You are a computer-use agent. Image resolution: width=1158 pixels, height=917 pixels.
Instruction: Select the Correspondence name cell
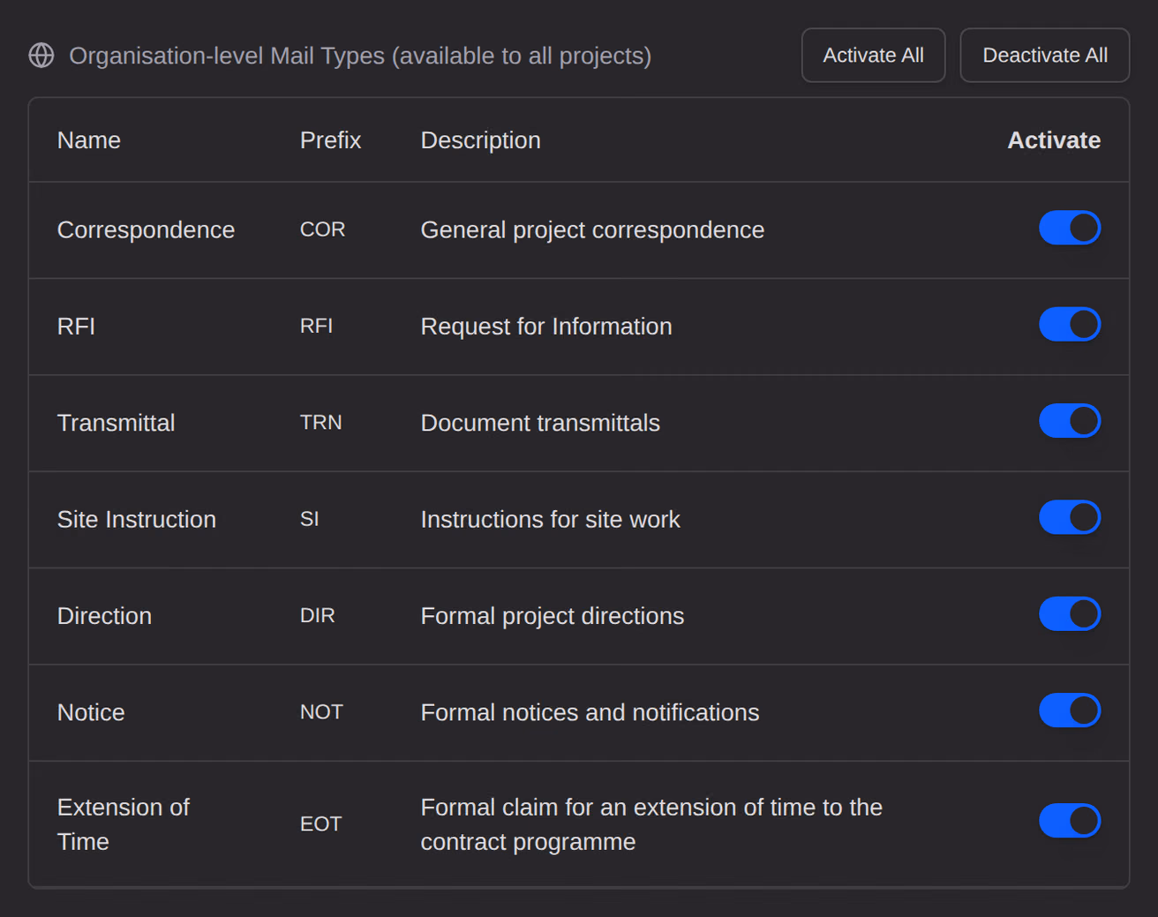click(x=146, y=229)
